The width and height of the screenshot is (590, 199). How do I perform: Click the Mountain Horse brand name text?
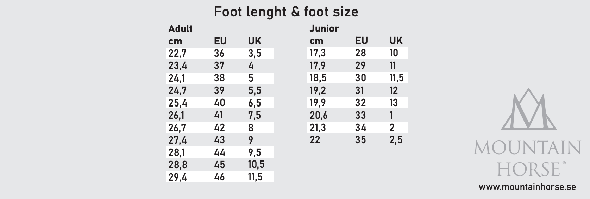pos(527,159)
